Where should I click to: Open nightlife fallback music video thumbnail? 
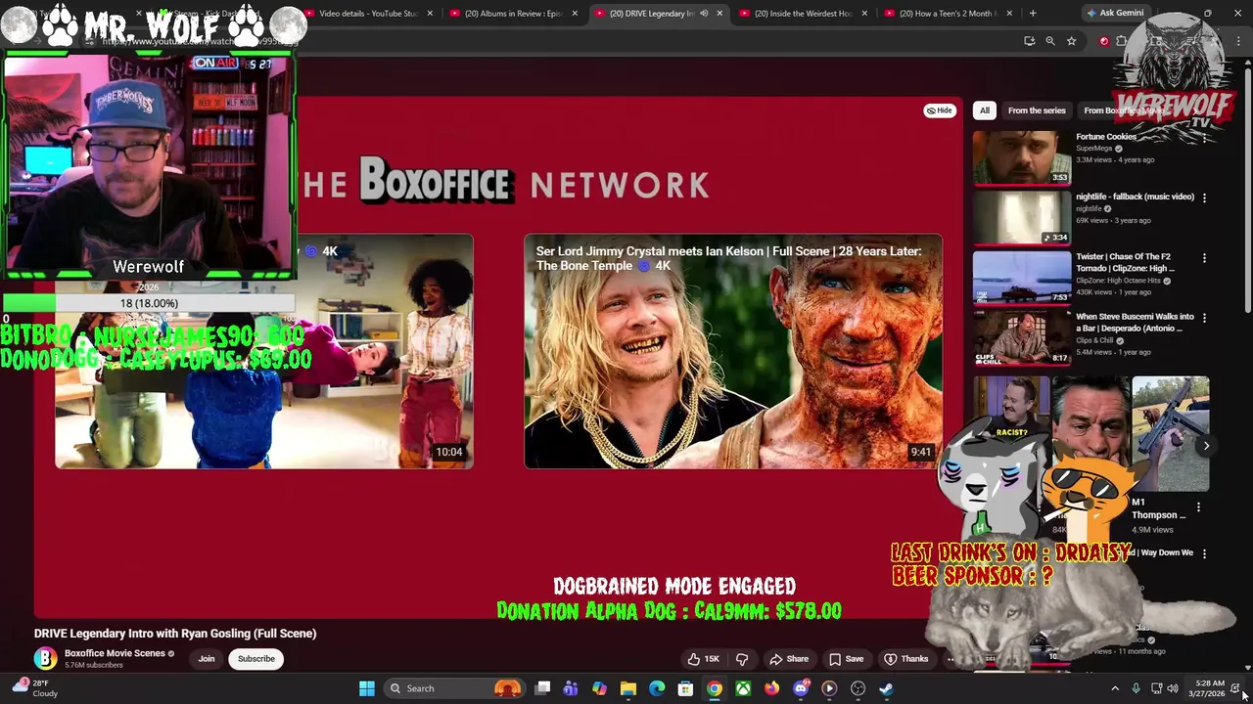[1022, 217]
